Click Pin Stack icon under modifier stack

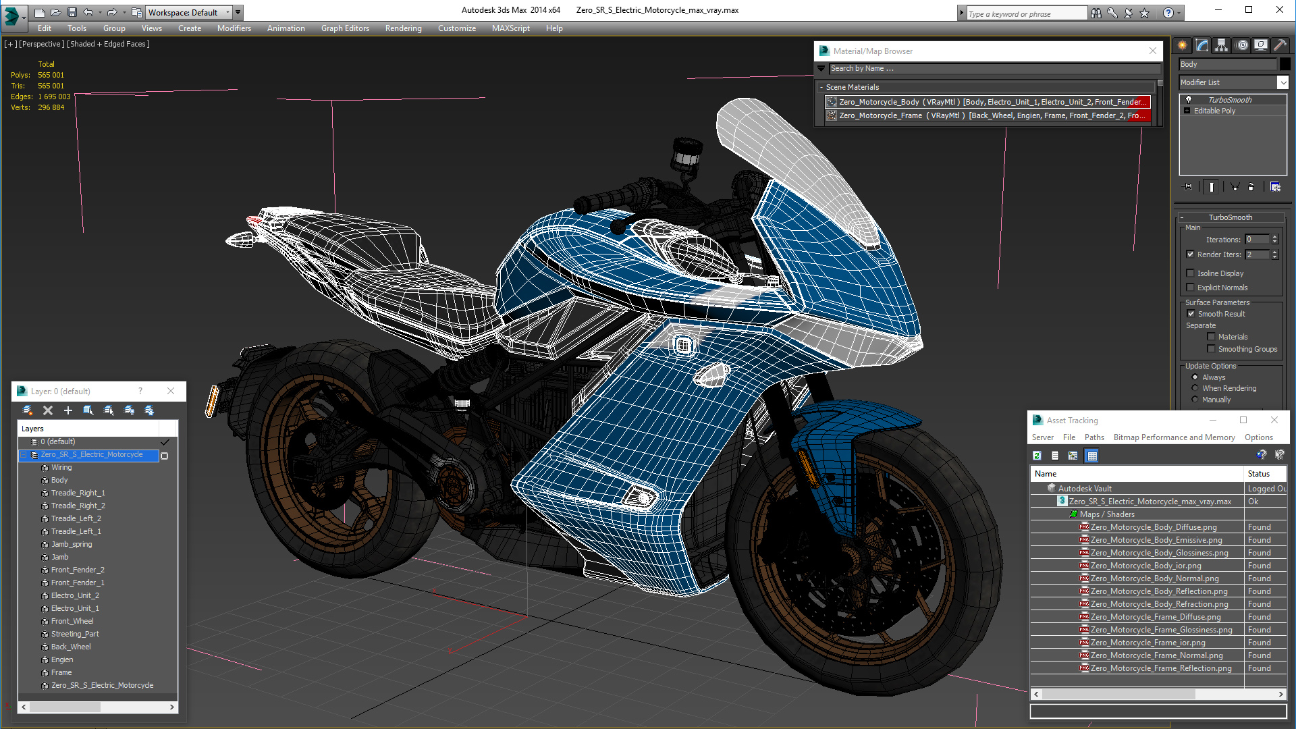(x=1188, y=187)
